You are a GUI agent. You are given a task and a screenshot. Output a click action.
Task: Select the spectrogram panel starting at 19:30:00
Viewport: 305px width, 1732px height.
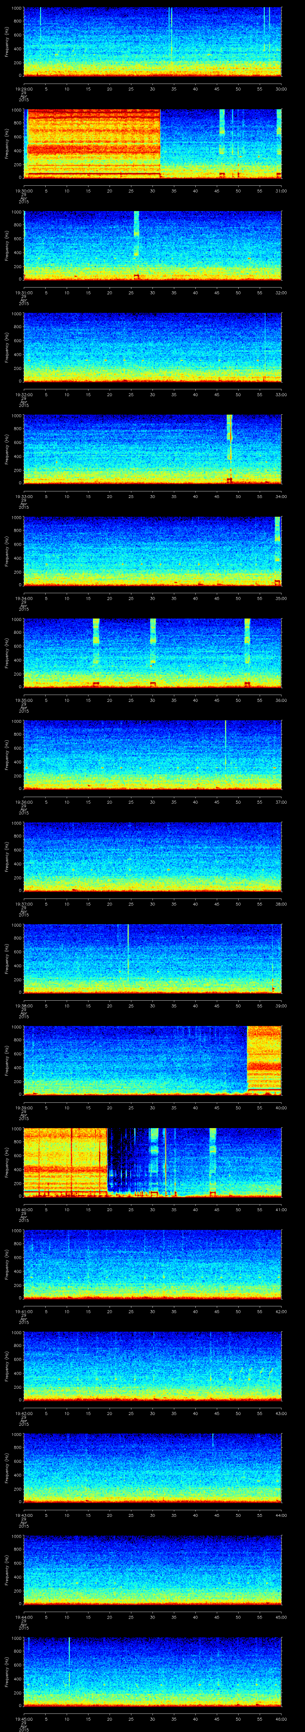click(152, 144)
